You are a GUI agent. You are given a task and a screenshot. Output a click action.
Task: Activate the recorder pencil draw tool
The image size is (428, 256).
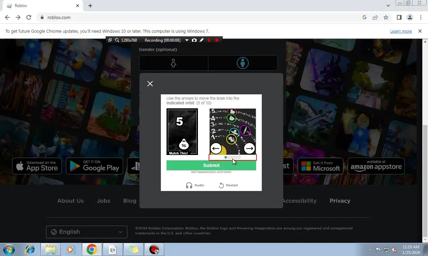pos(202,40)
